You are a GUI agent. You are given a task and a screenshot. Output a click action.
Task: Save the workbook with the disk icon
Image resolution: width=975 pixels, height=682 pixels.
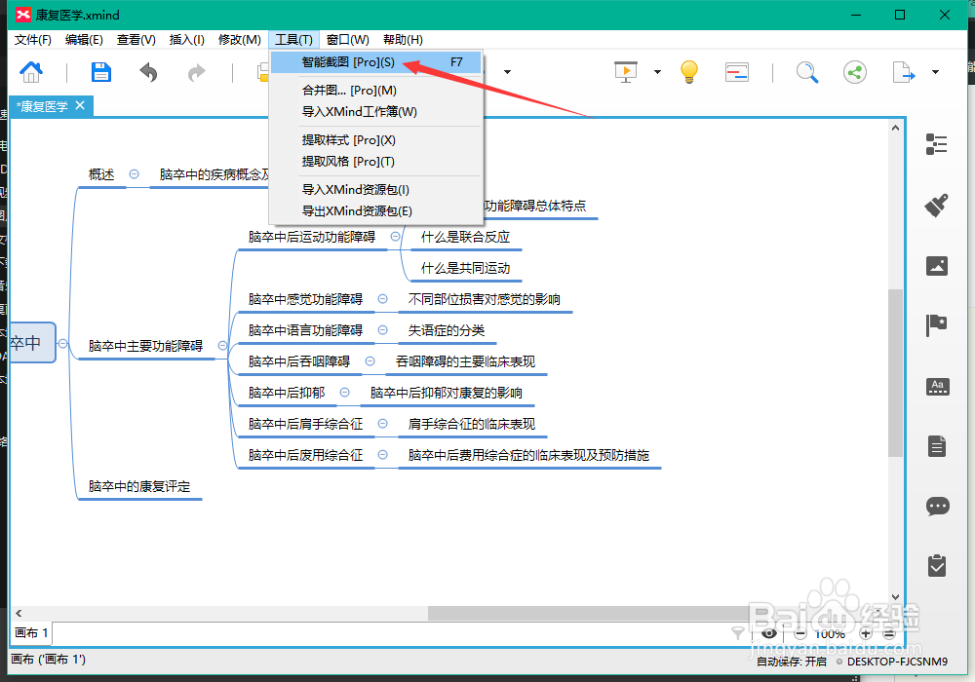(100, 72)
